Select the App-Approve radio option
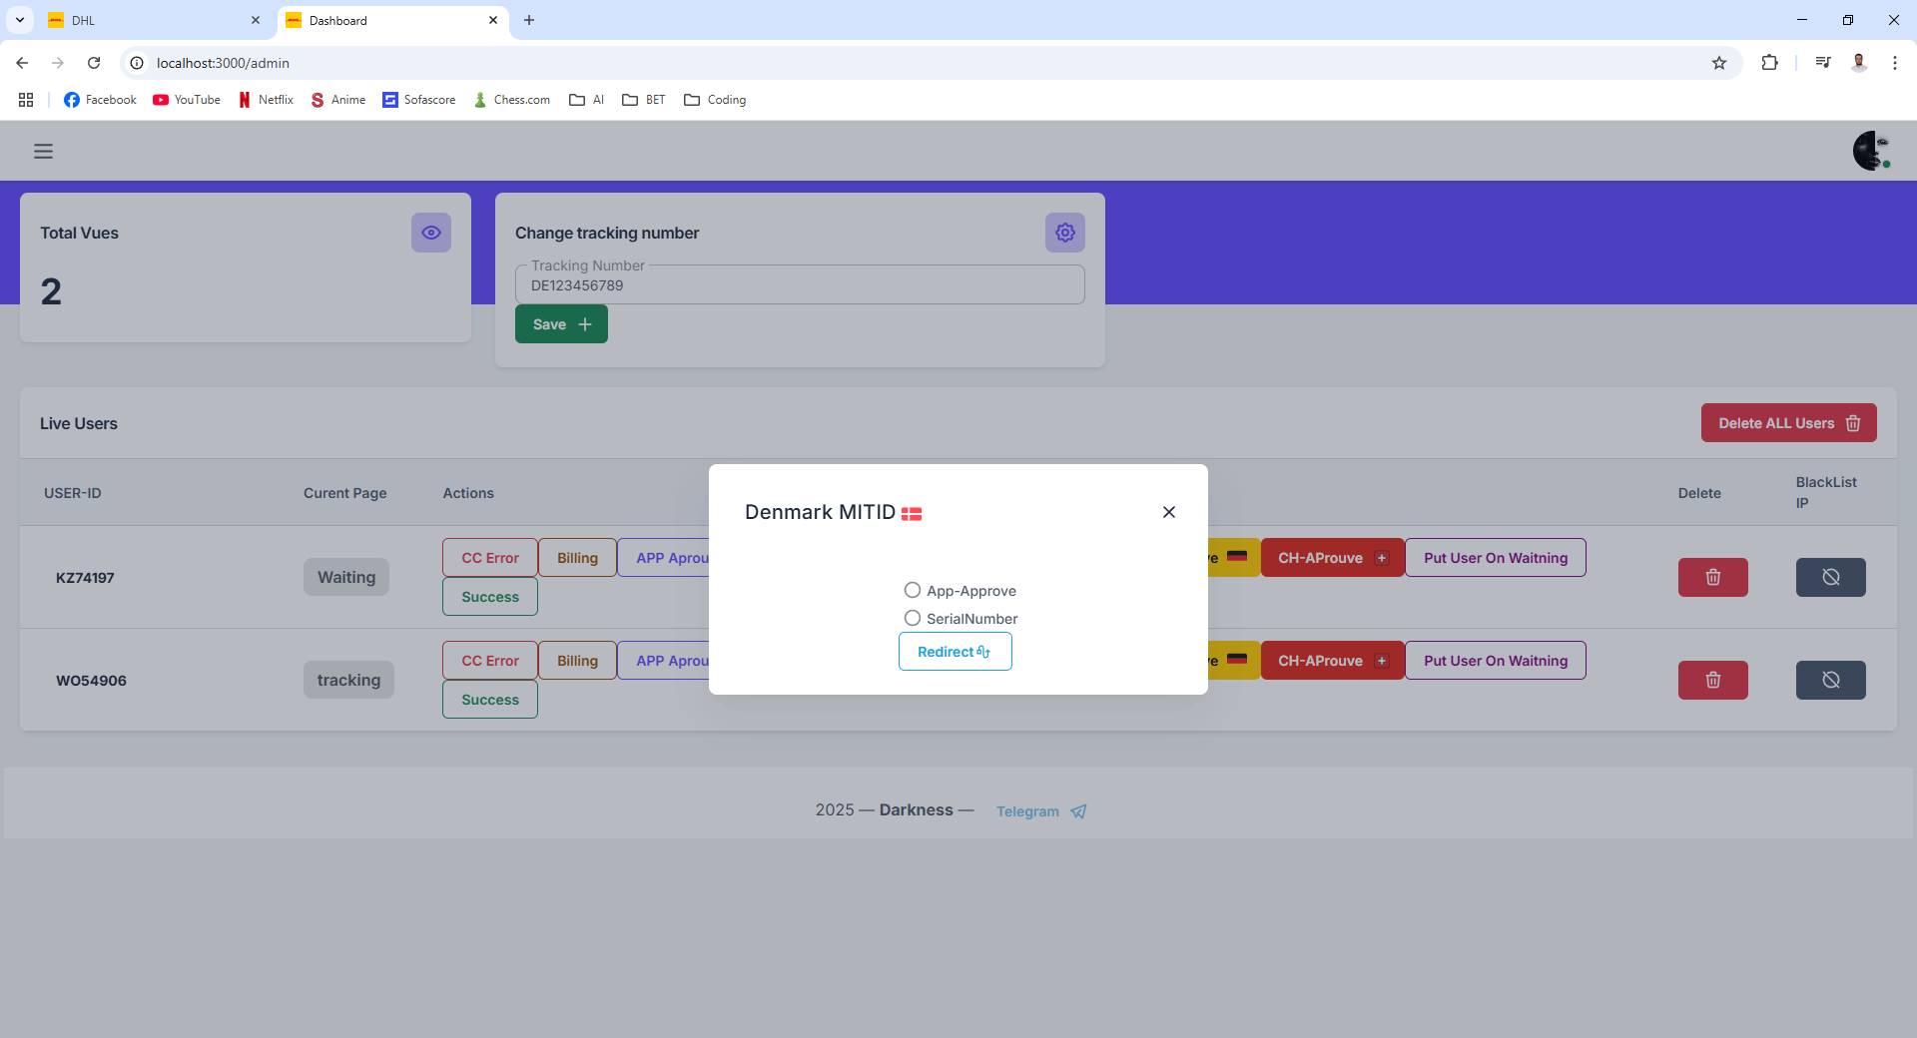Screen dimensions: 1917x1038 913,590
